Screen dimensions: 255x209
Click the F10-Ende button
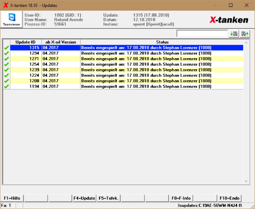[230, 198]
